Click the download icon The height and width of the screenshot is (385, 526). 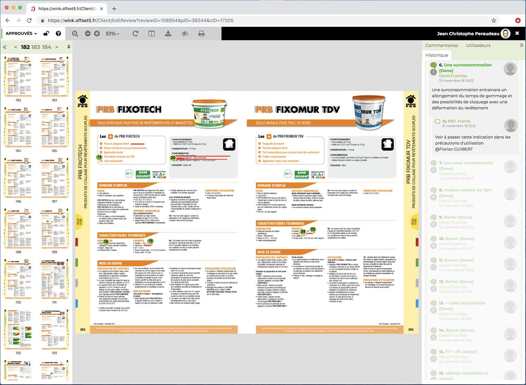[x=168, y=34]
